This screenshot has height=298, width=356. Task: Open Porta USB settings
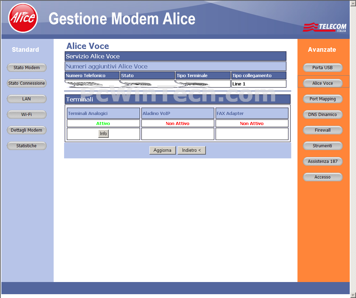coord(323,67)
